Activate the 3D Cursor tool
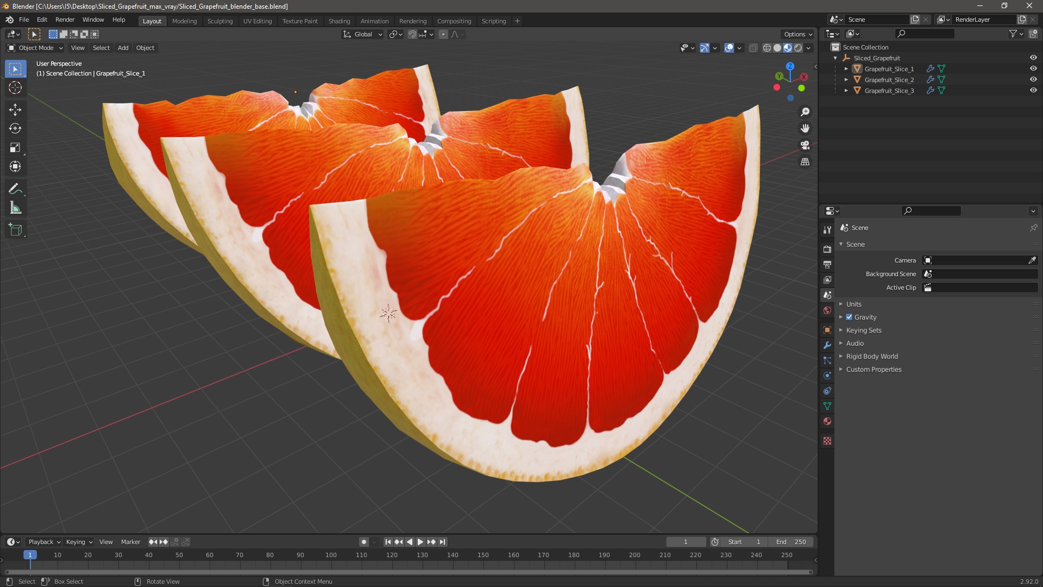Viewport: 1043px width, 587px height. pos(15,88)
